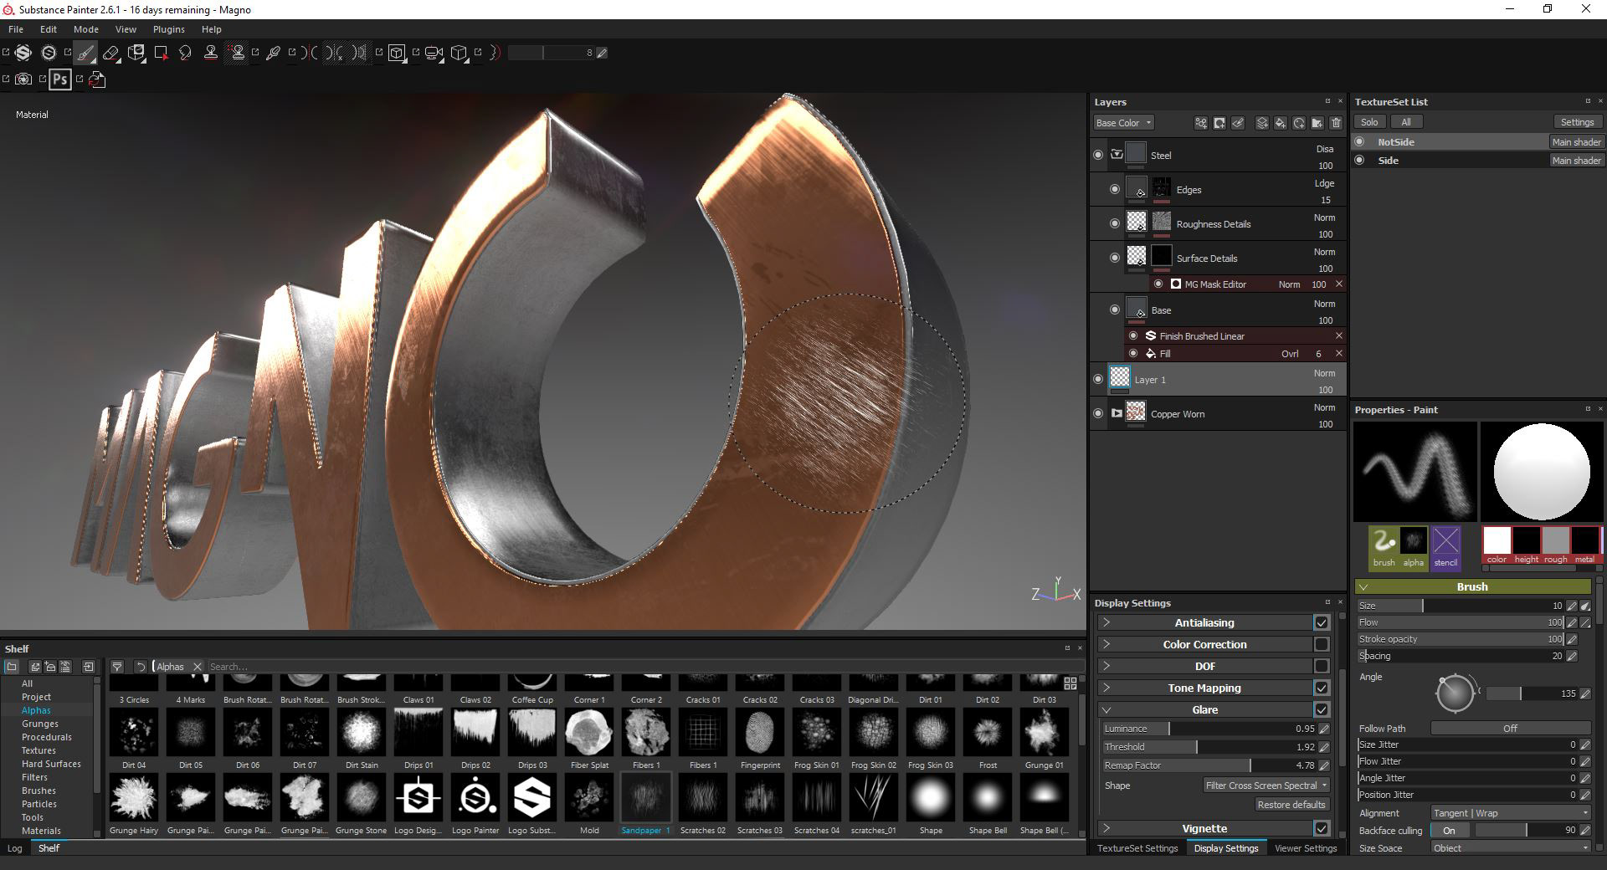Viewport: 1607px width, 870px height.
Task: Open the Alignment Tangent | Wrap dropdown
Action: click(1510, 813)
